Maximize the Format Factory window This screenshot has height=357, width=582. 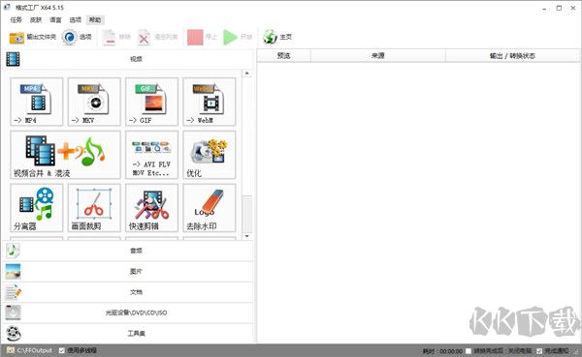[x=559, y=8]
